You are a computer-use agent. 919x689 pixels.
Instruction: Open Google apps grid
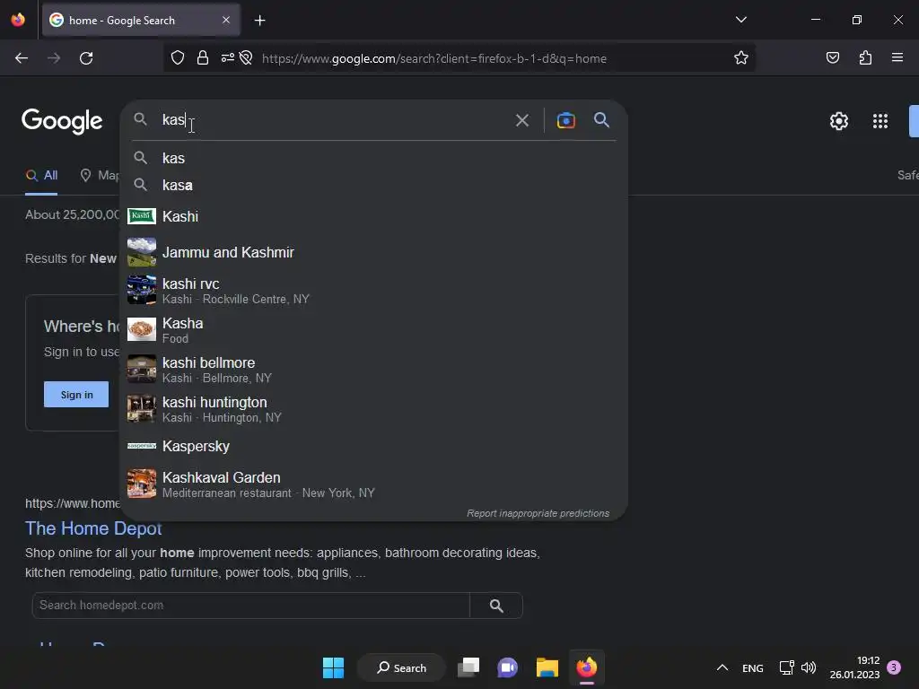(880, 121)
